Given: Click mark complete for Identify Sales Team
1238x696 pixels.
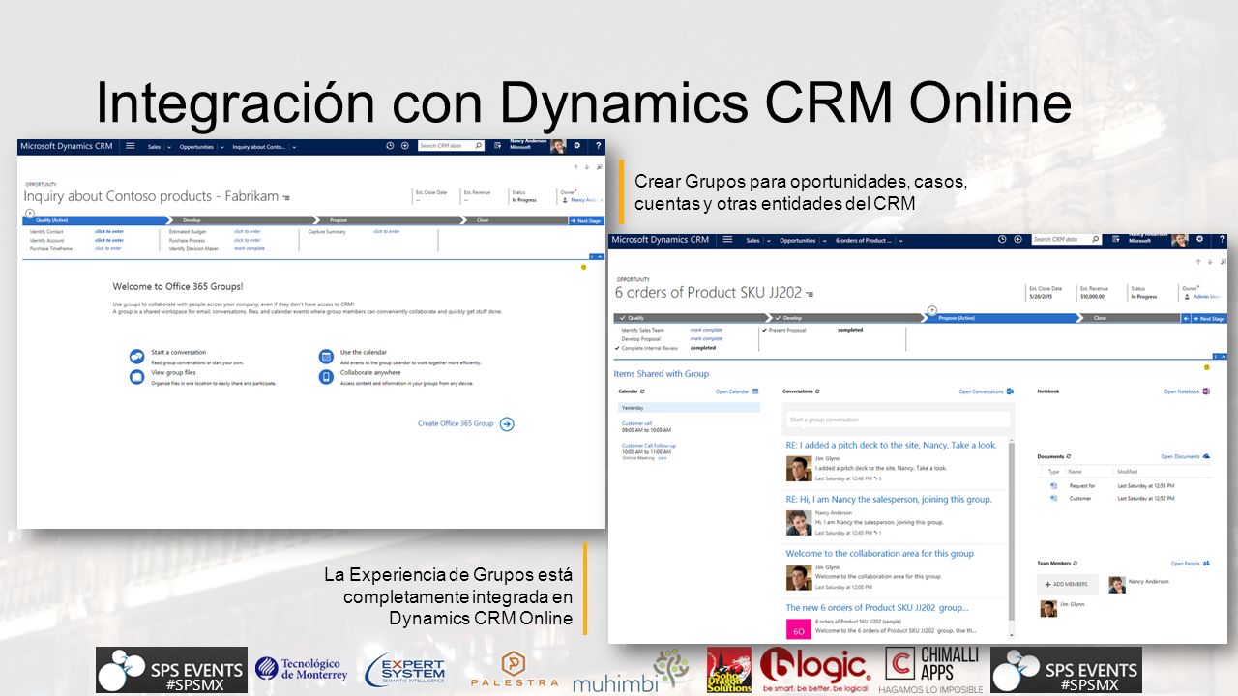Looking at the screenshot, I should point(706,331).
